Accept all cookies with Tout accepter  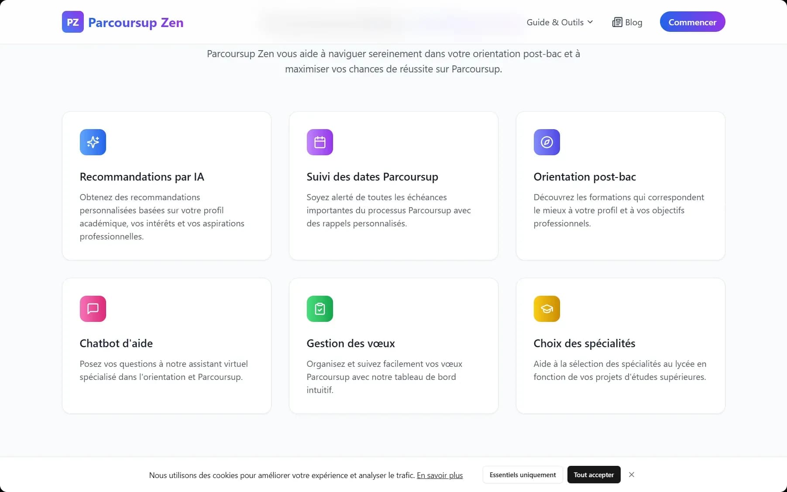point(593,475)
